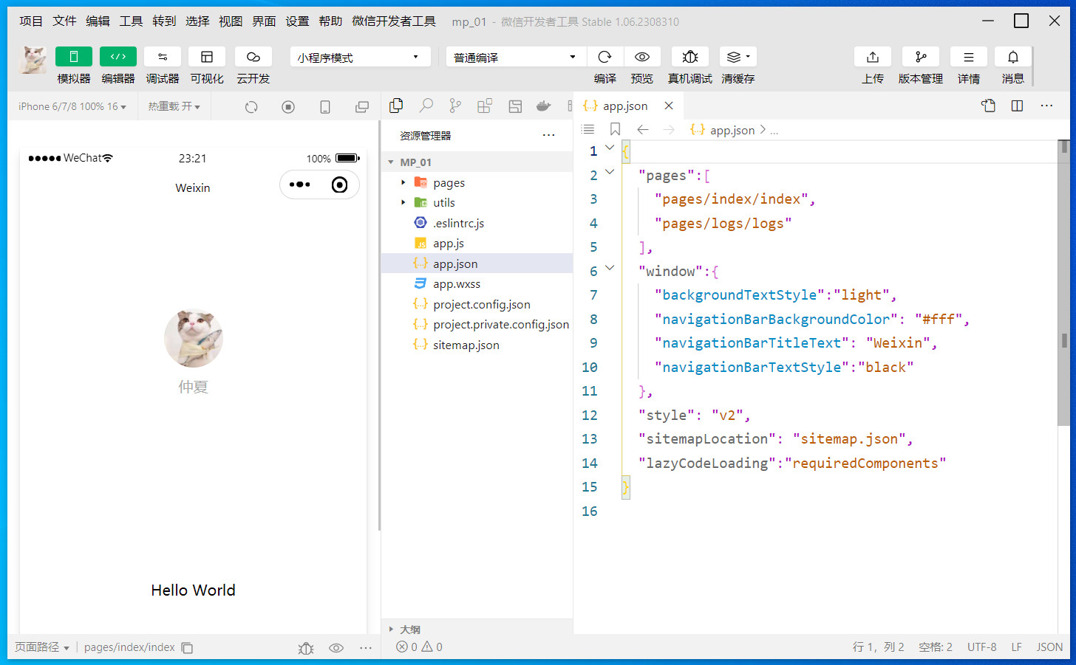
Task: Navigate back in editor
Action: click(643, 129)
